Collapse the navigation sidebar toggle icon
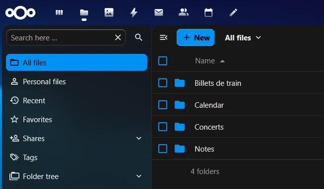This screenshot has width=324, height=189. click(x=163, y=37)
